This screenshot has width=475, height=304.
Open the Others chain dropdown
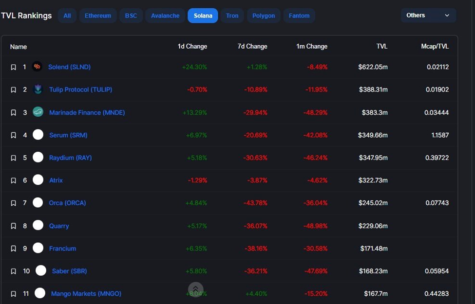[x=428, y=16]
